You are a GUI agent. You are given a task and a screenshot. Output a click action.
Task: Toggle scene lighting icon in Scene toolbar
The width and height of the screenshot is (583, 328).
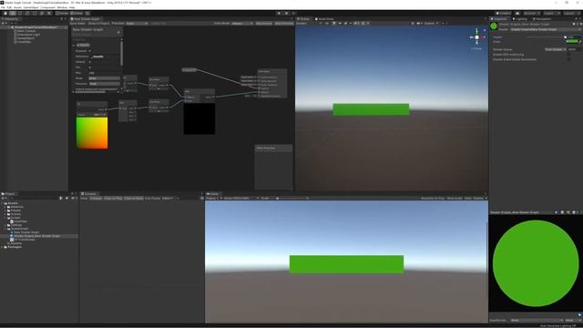tap(334, 23)
